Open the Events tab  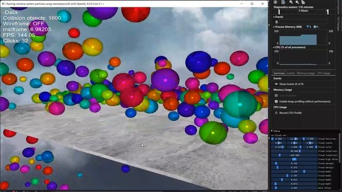pyautogui.click(x=291, y=73)
